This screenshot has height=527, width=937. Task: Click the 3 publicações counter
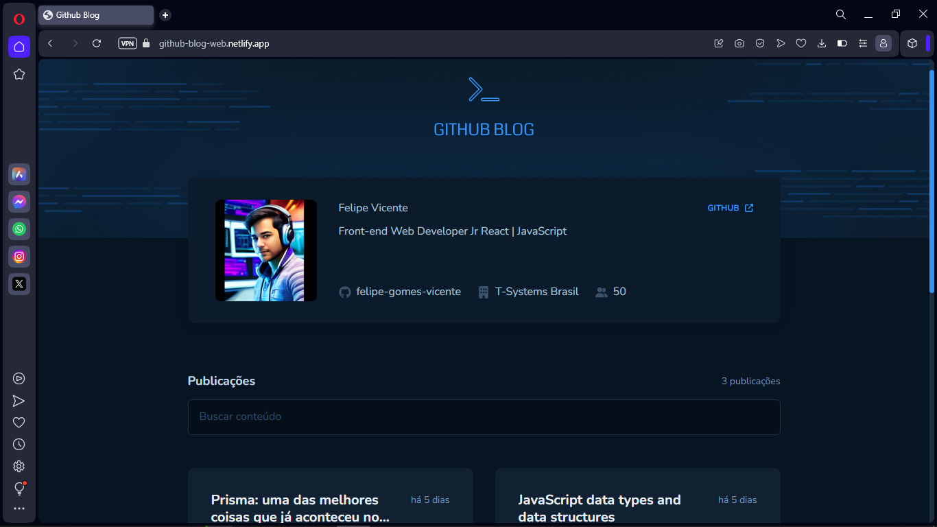click(x=750, y=382)
